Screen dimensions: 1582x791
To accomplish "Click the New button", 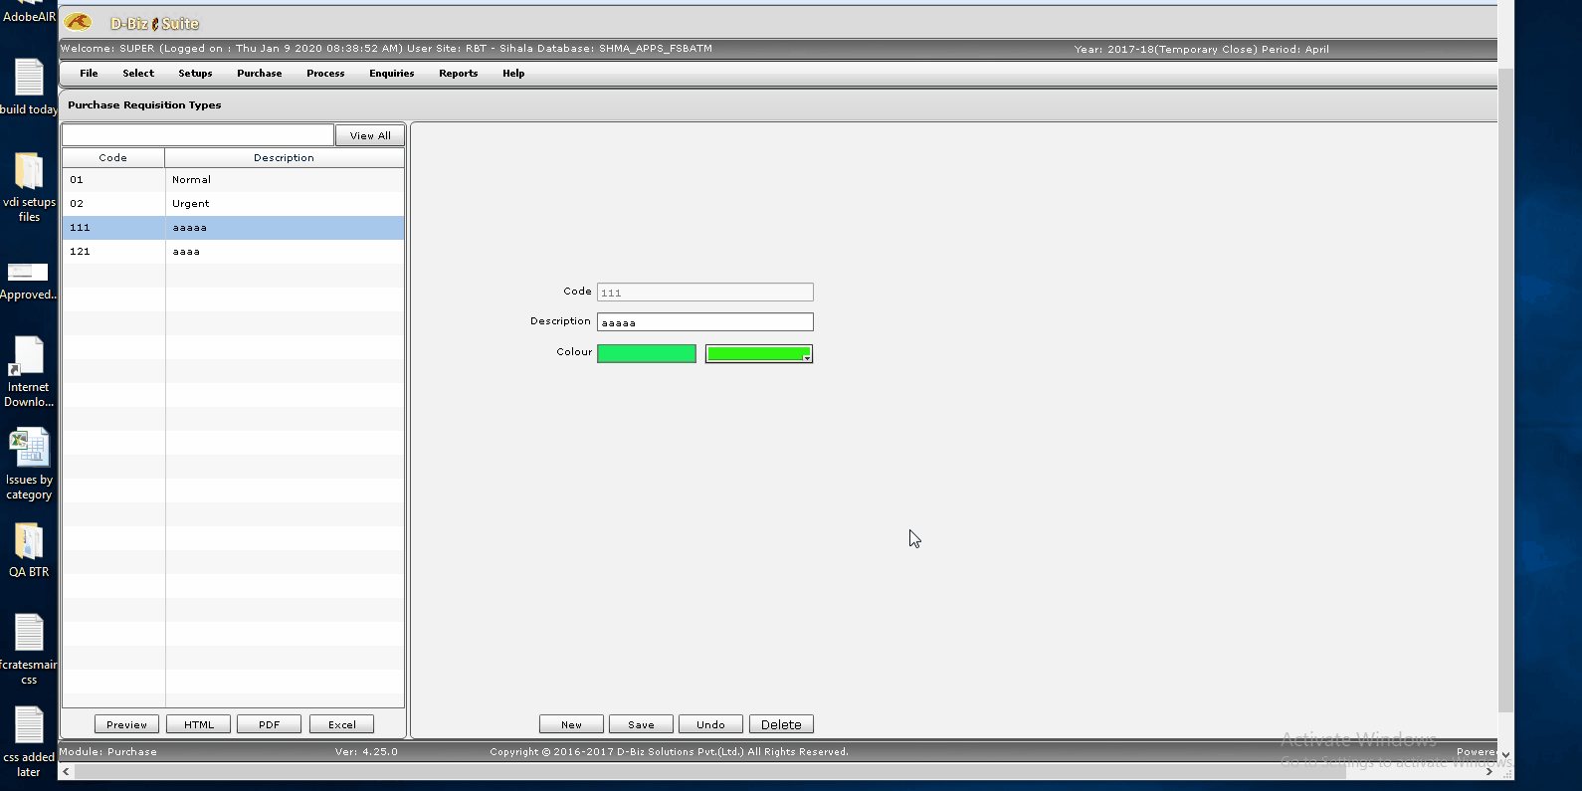I will (x=571, y=724).
